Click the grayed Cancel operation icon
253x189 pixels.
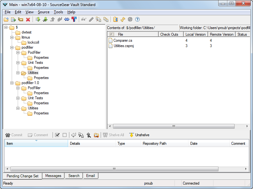click(x=130, y=20)
